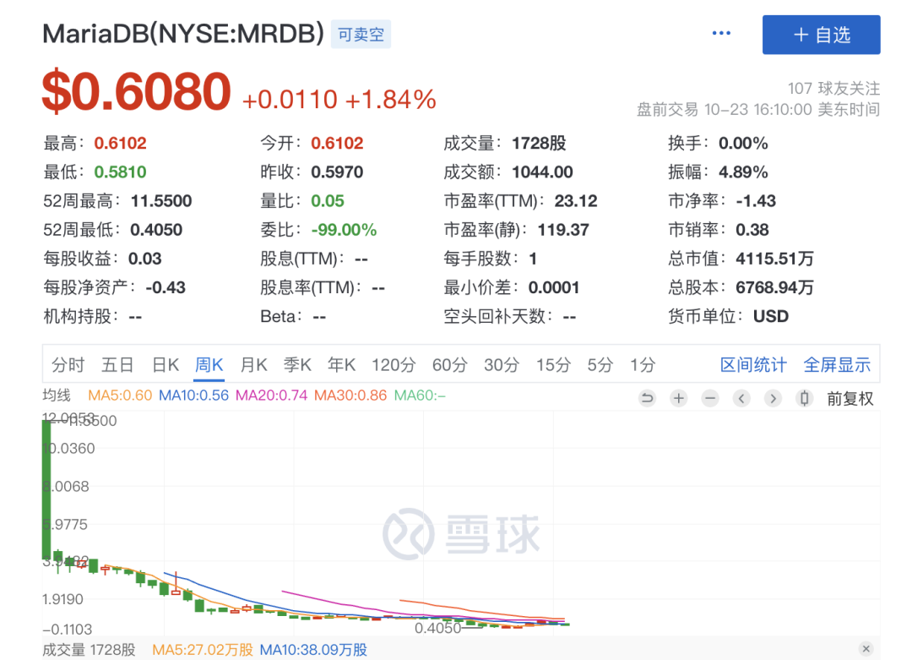Select the 年K yearly candlestick tab
This screenshot has height=660, width=912.
pos(341,365)
